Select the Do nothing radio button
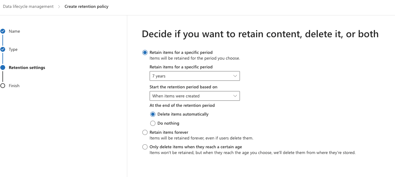This screenshot has height=177, width=395. (153, 123)
